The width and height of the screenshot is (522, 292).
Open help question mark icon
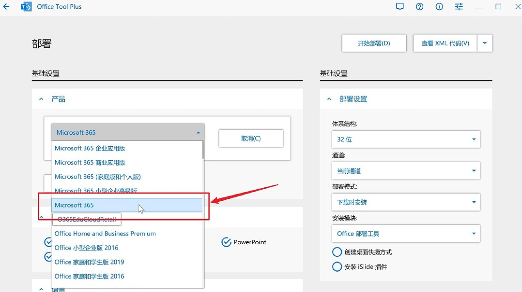(419, 7)
